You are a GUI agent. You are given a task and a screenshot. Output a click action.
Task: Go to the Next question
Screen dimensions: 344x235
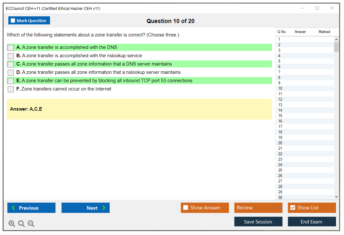coord(85,208)
